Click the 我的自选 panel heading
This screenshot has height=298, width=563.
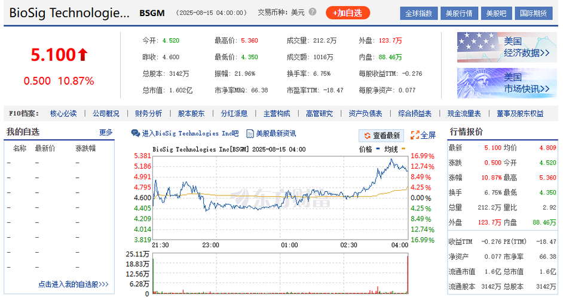pos(23,132)
